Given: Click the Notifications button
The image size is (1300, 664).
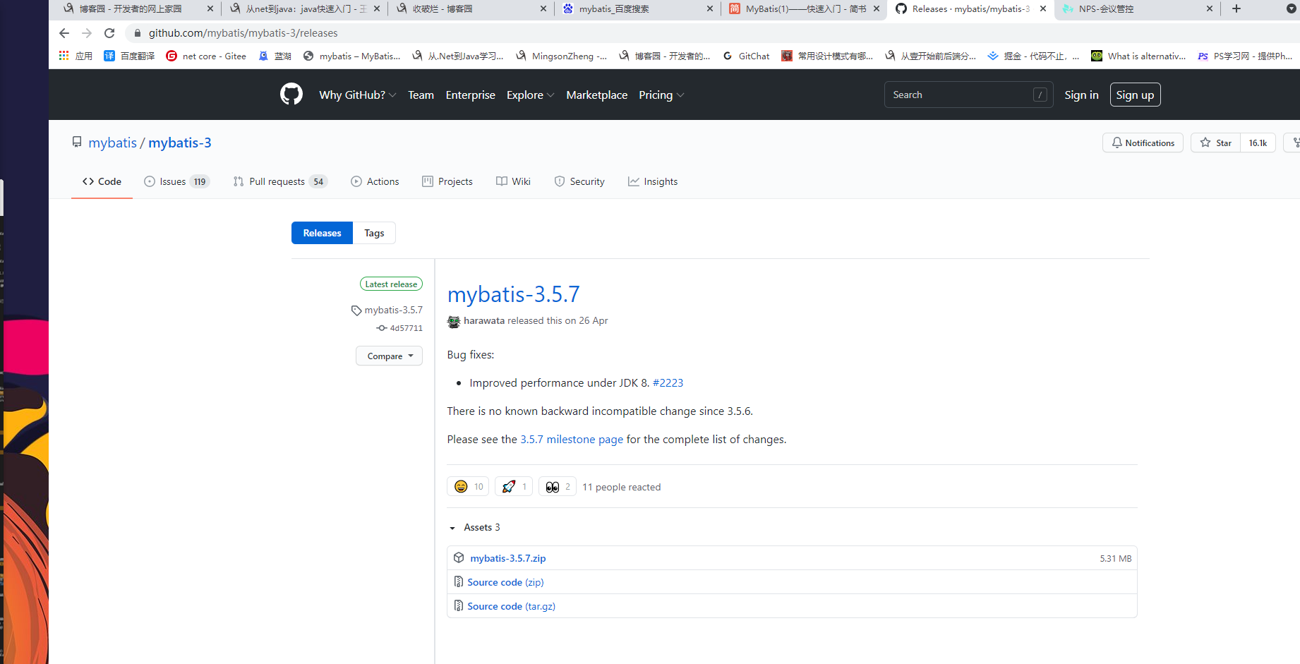Looking at the screenshot, I should pos(1143,143).
